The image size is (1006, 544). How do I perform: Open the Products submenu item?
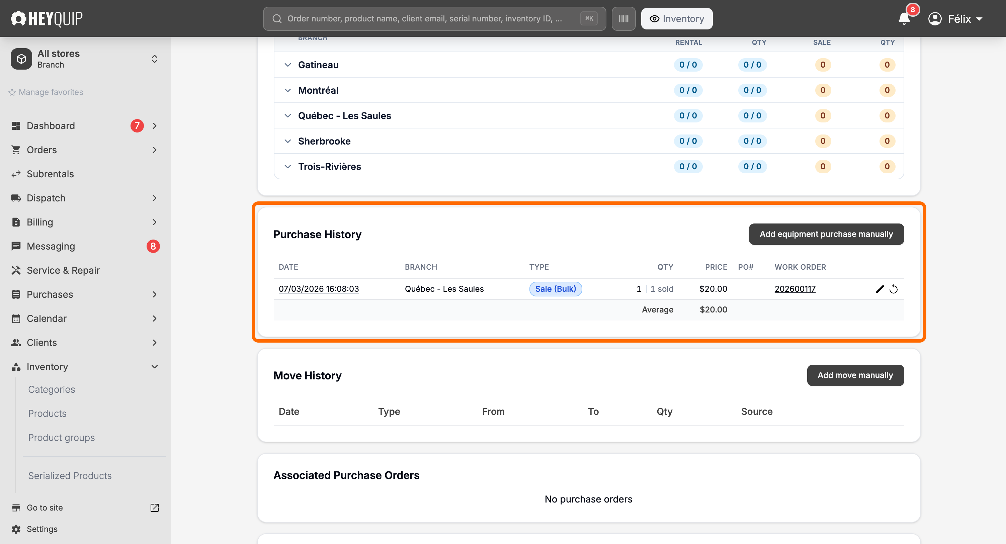47,414
